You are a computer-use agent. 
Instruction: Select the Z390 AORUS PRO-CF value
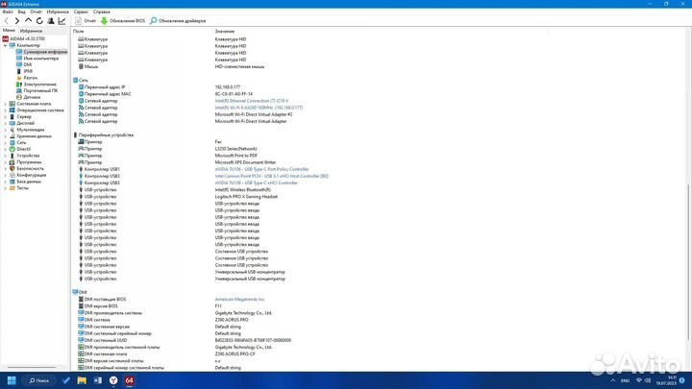235,354
